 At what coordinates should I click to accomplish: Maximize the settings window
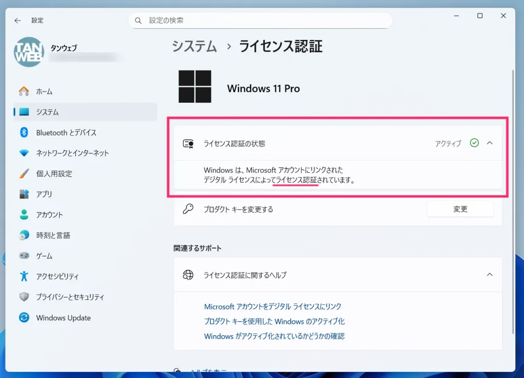pyautogui.click(x=480, y=16)
